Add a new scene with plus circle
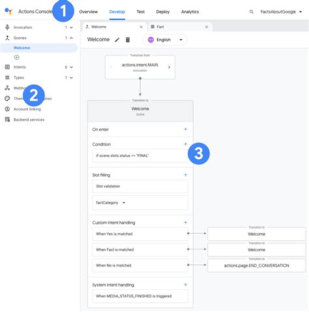Screen dimensions: 309x312 pyautogui.click(x=16, y=57)
